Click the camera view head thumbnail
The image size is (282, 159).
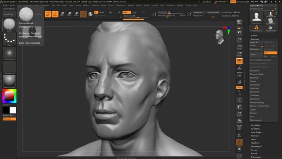click(220, 37)
